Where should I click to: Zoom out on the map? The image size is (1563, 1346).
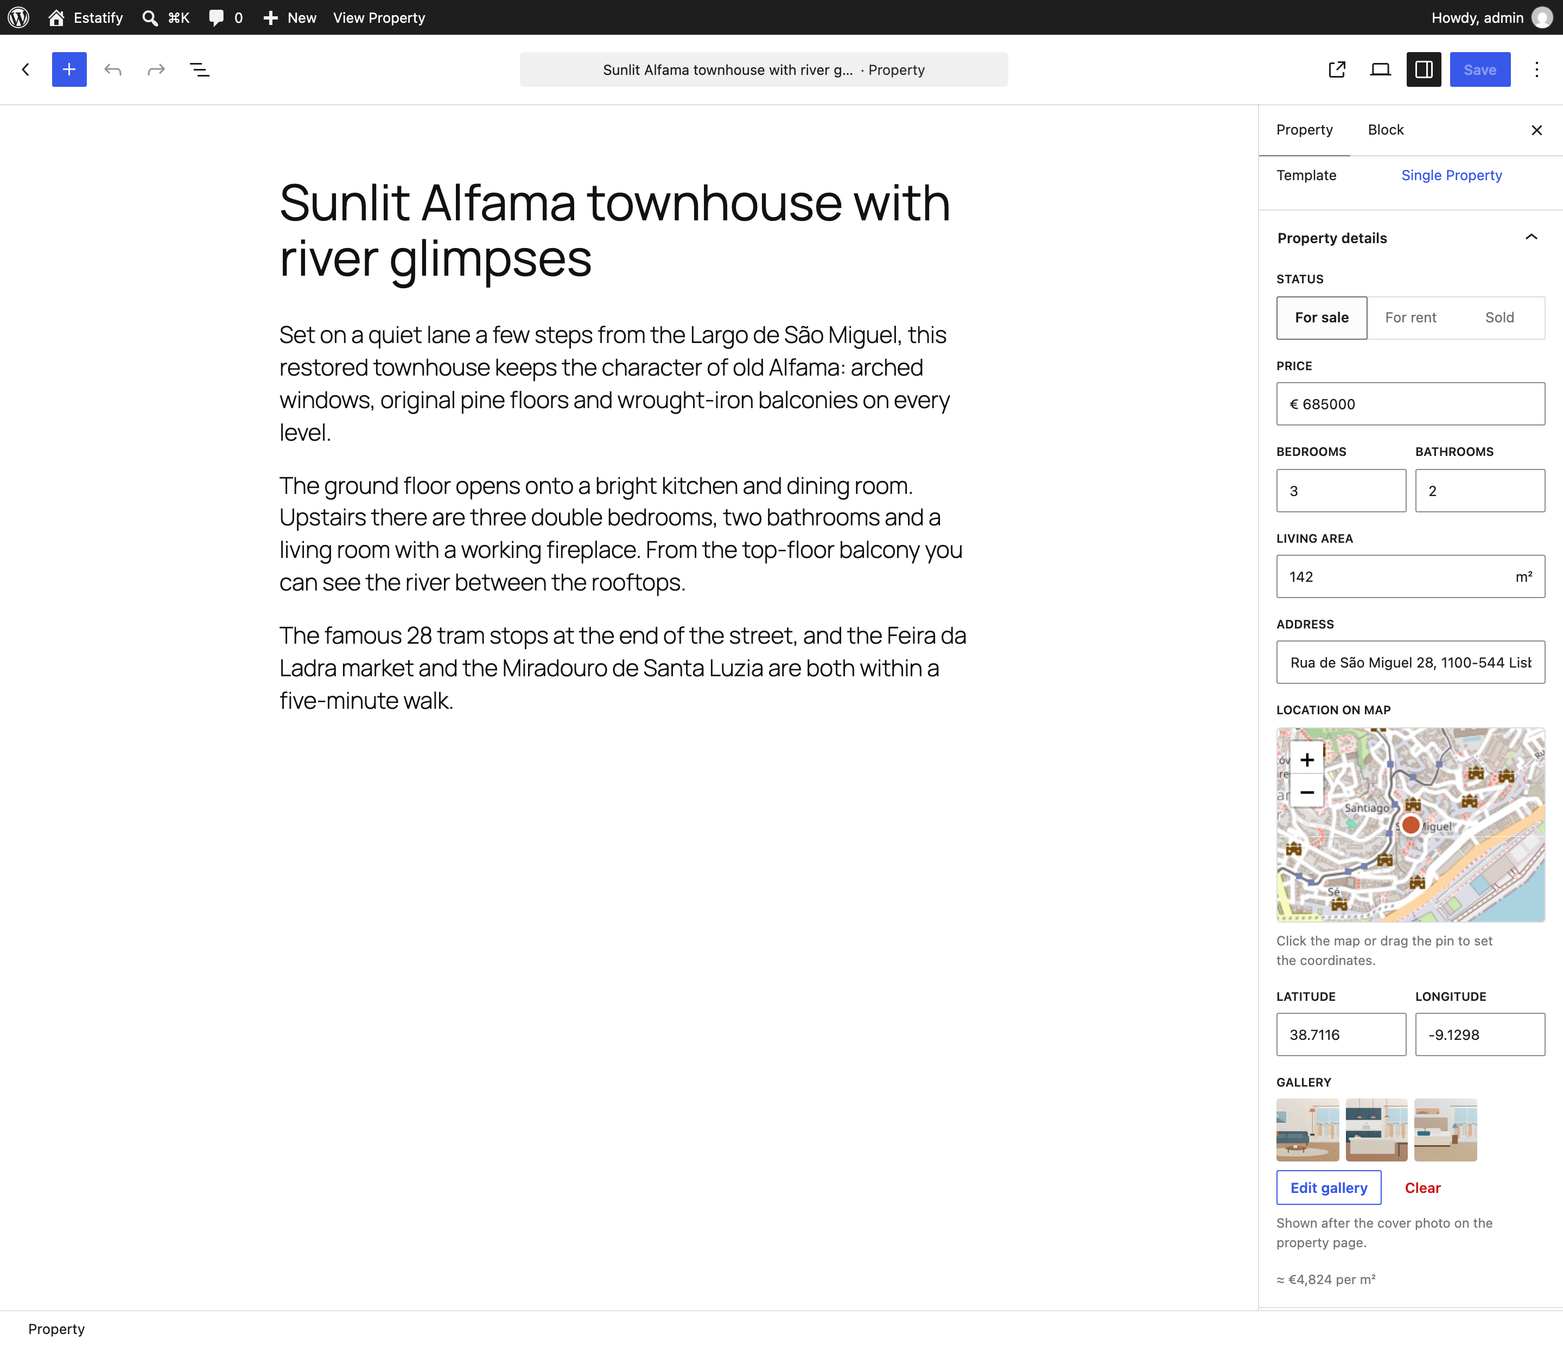pos(1307,792)
